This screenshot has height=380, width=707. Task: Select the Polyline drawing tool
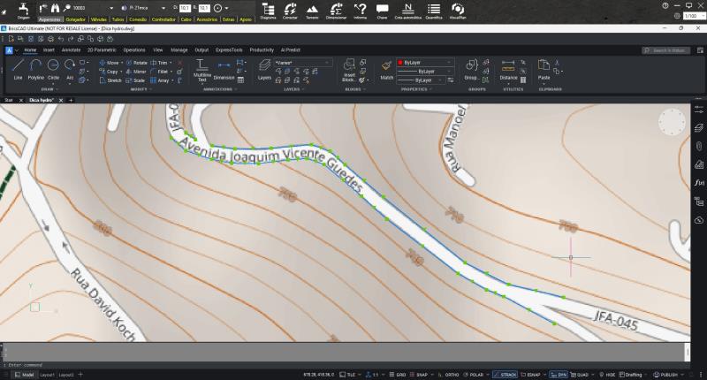[35, 69]
